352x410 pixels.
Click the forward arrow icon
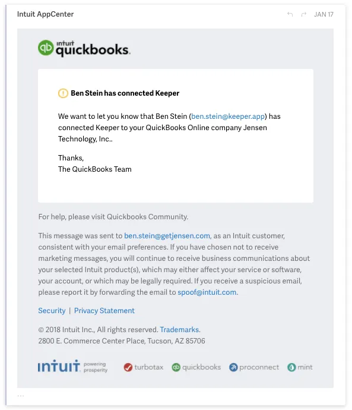coord(303,14)
